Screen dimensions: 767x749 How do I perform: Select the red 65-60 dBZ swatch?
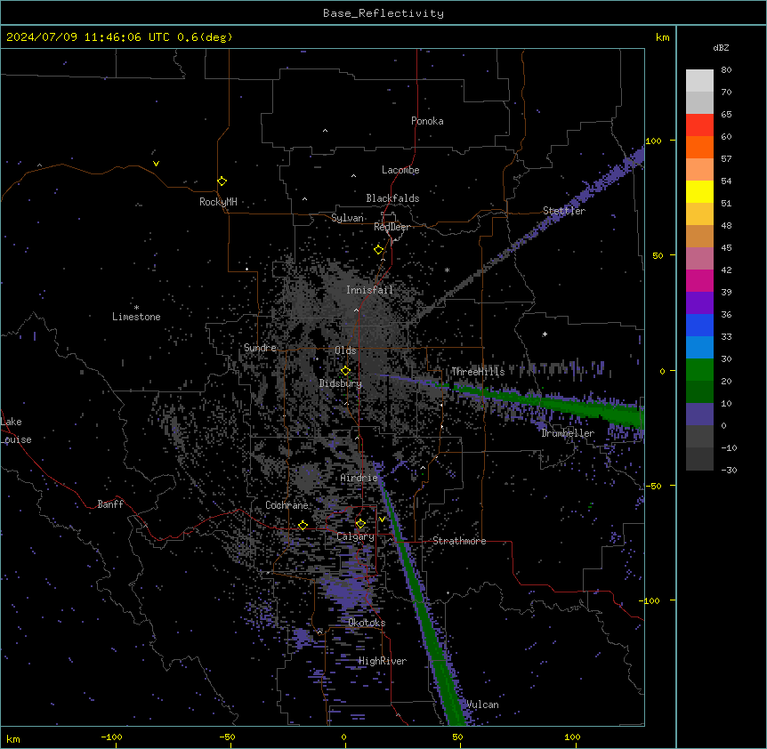tap(699, 125)
